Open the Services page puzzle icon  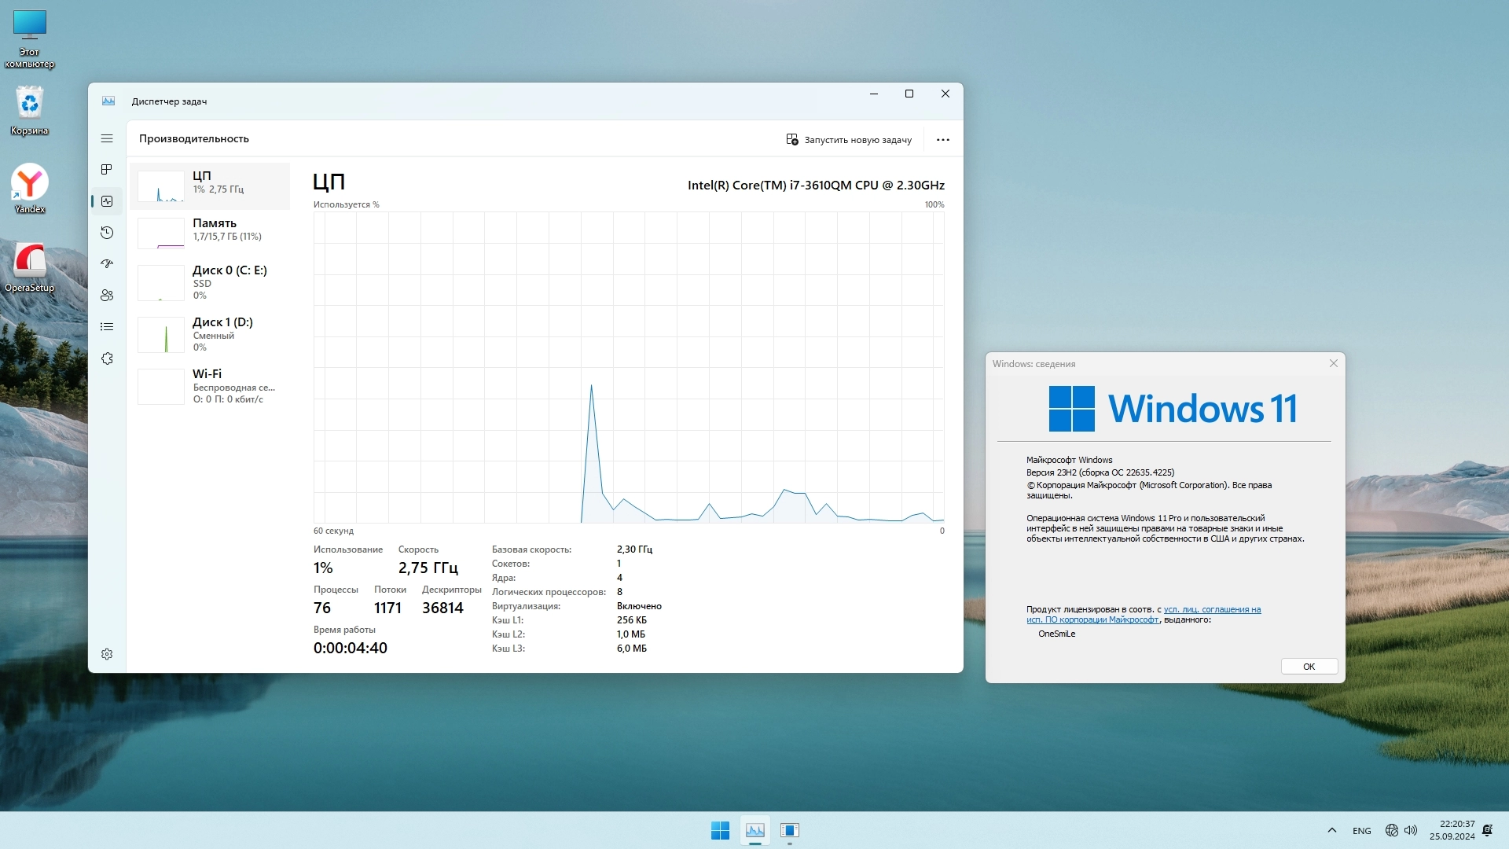pos(107,358)
